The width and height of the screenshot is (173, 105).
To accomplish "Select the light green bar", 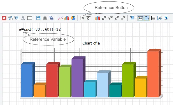I will (65, 82).
